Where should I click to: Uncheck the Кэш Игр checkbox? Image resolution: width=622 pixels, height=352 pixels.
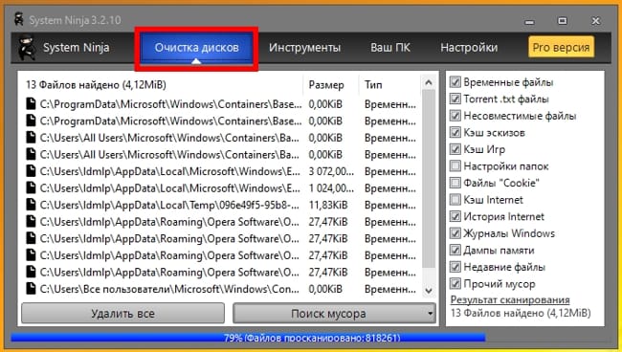(455, 149)
